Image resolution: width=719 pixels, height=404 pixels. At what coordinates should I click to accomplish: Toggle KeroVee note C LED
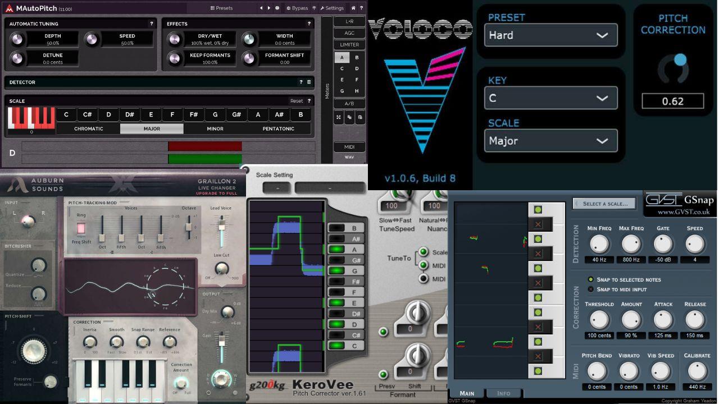[x=336, y=346]
